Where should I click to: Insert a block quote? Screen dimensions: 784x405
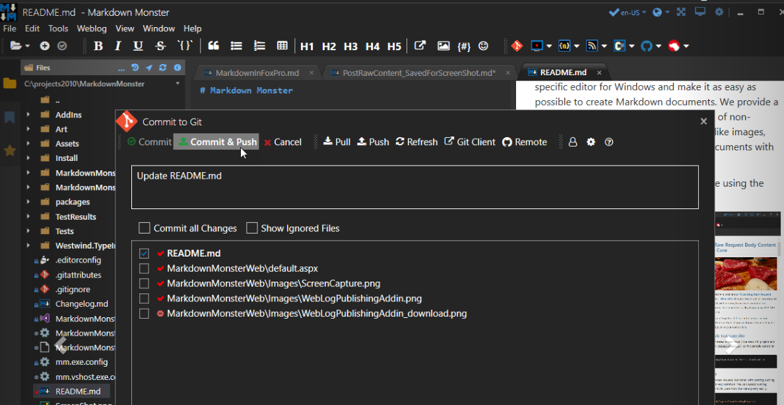click(x=214, y=46)
